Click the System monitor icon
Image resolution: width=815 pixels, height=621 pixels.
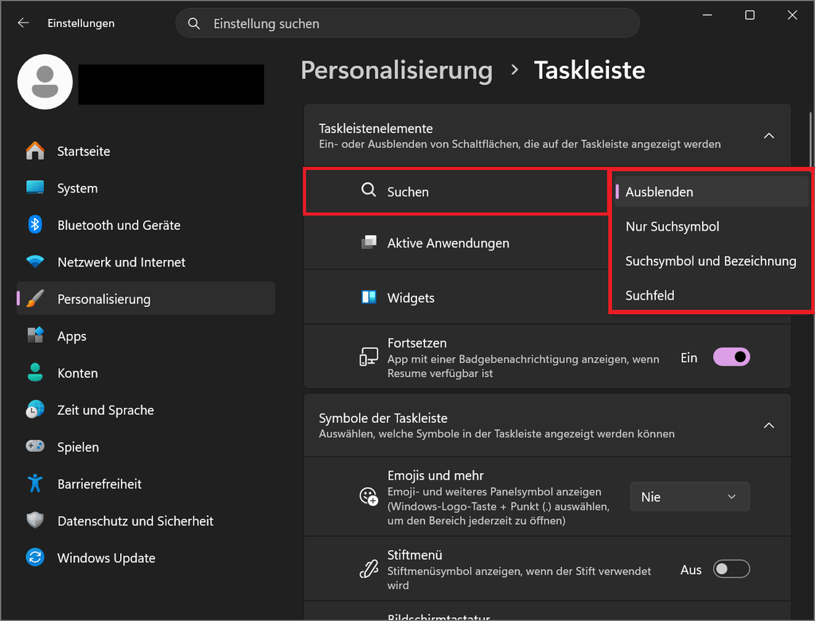click(35, 188)
